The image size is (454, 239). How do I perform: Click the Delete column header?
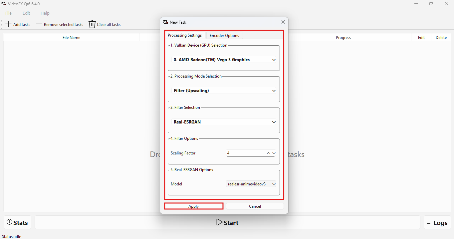pos(441,38)
